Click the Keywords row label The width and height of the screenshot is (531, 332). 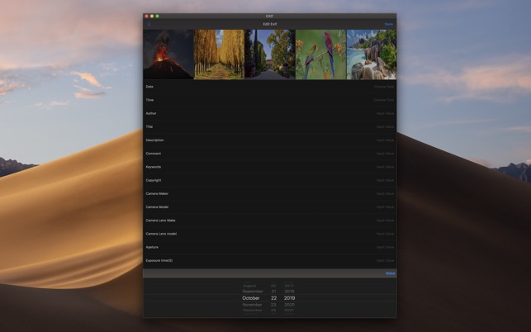(x=154, y=167)
